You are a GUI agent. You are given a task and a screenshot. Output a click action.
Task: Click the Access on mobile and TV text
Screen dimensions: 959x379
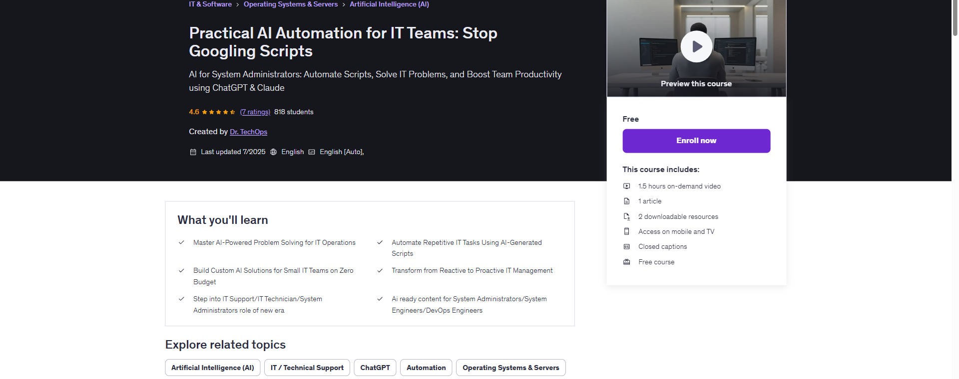(676, 231)
